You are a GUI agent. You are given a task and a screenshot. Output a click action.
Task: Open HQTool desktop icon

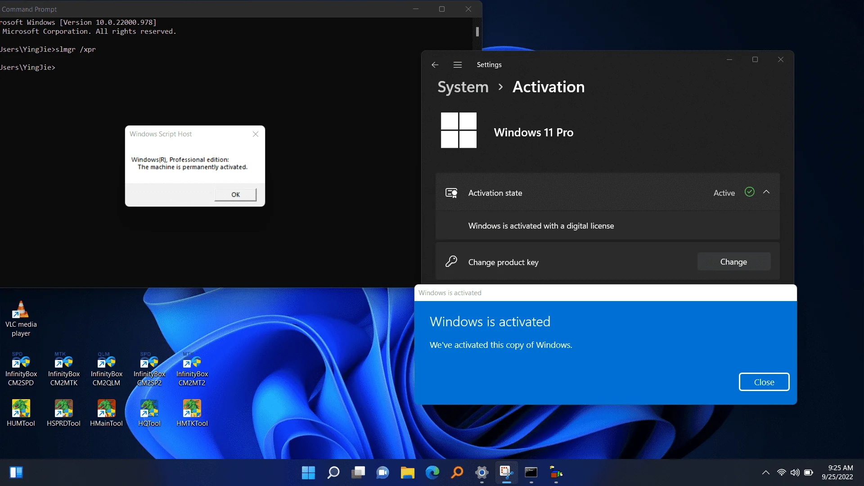pyautogui.click(x=149, y=413)
